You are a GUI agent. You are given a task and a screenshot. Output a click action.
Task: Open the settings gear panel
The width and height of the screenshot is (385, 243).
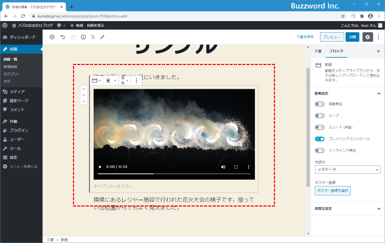[x=368, y=37]
